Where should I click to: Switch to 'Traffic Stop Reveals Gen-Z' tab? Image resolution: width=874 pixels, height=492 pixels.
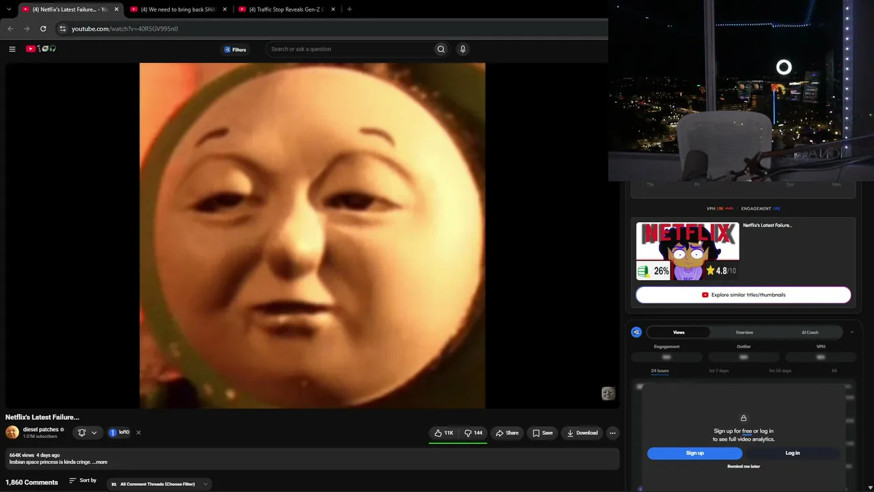[x=286, y=10]
